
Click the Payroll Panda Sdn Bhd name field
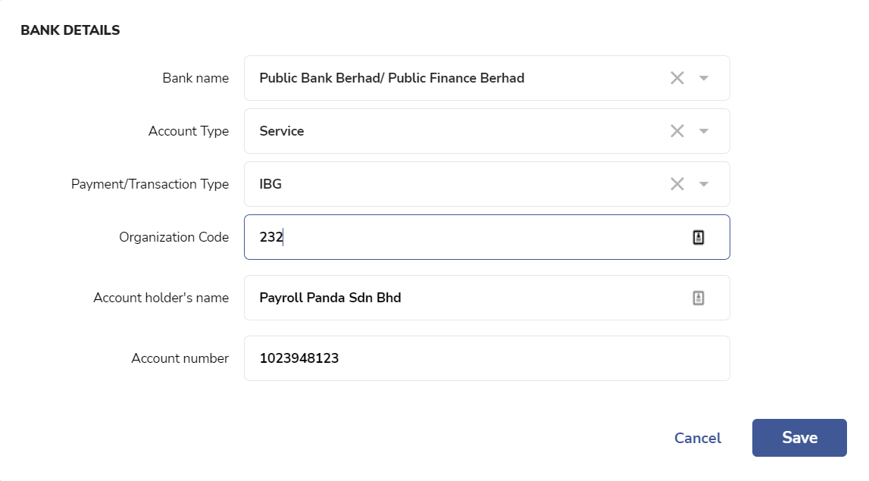pos(486,298)
